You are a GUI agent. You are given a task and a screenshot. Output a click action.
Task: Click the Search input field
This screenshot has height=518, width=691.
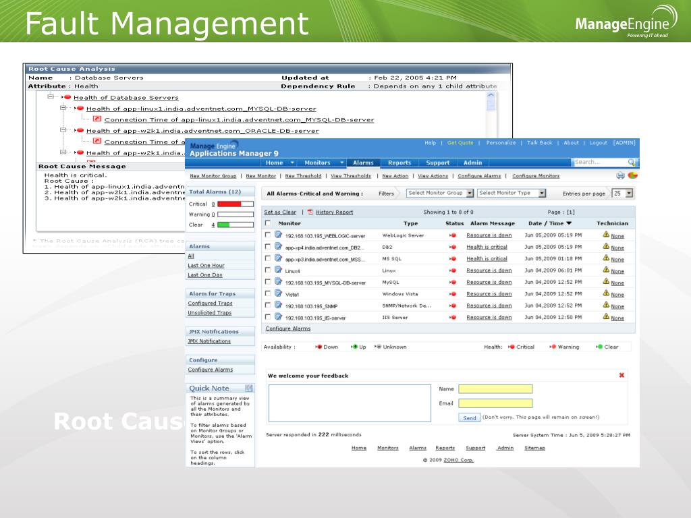pos(600,162)
